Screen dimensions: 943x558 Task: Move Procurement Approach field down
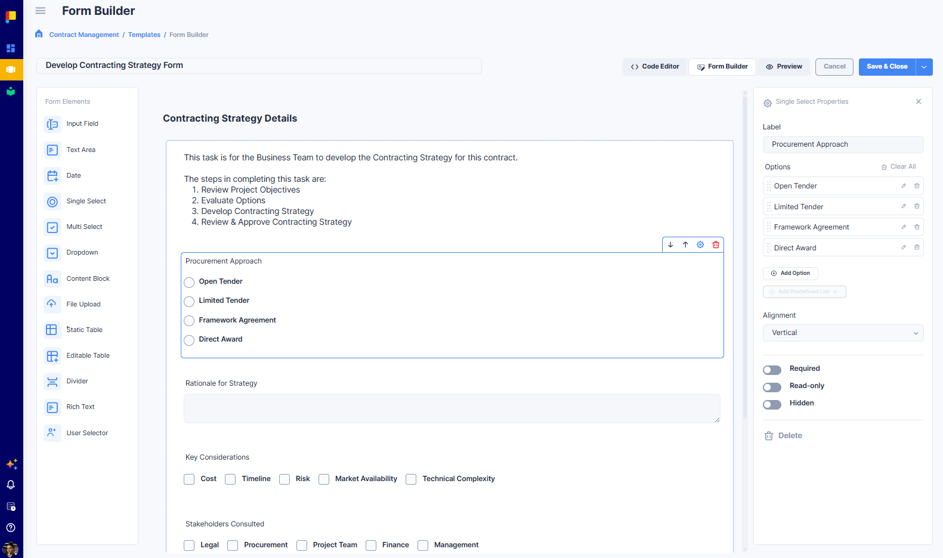coord(670,244)
